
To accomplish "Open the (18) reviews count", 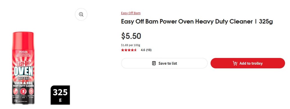I will 149,50.
